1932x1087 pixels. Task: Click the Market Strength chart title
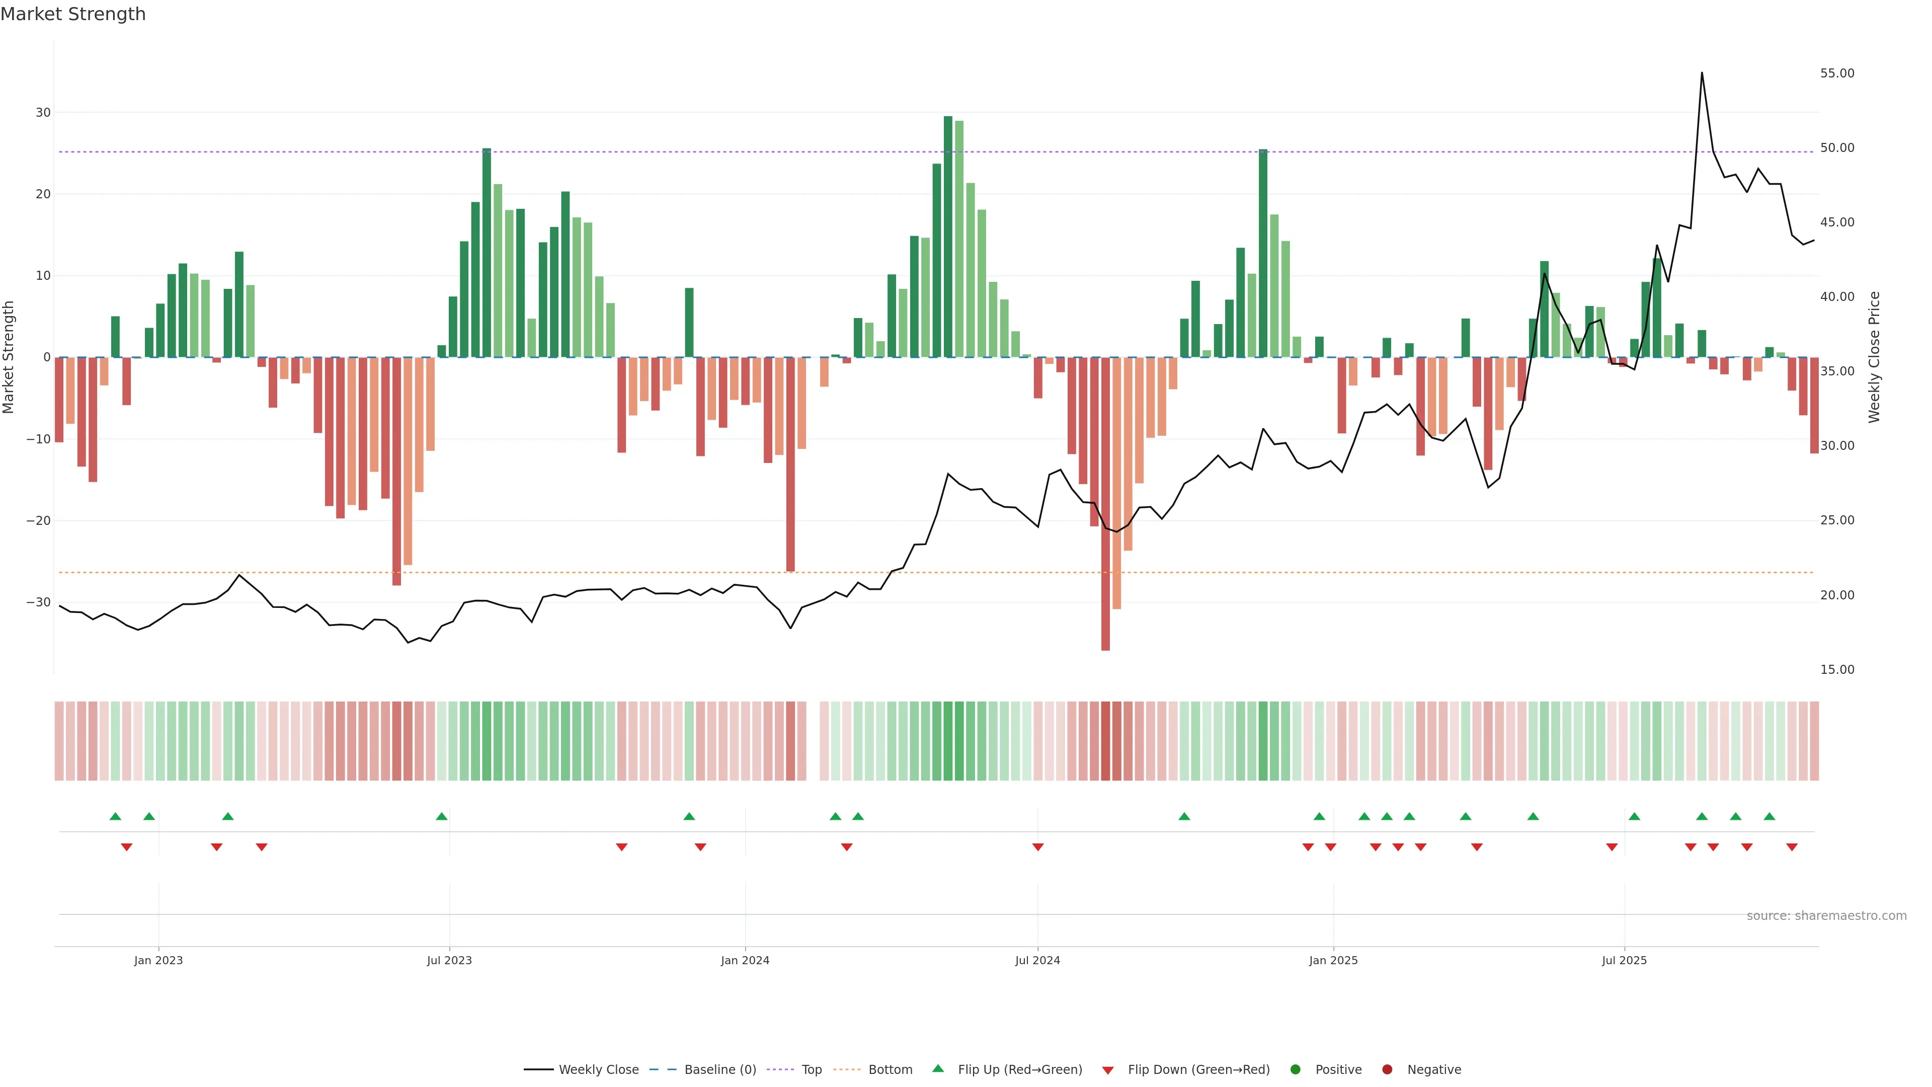tap(73, 14)
